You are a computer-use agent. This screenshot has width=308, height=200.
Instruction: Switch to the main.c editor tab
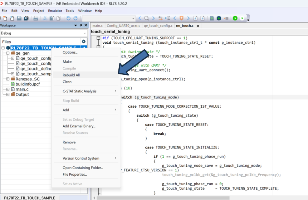(x=97, y=26)
